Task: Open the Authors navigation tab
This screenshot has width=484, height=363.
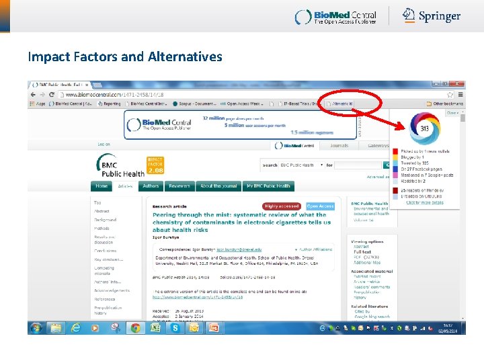Action: coord(151,186)
